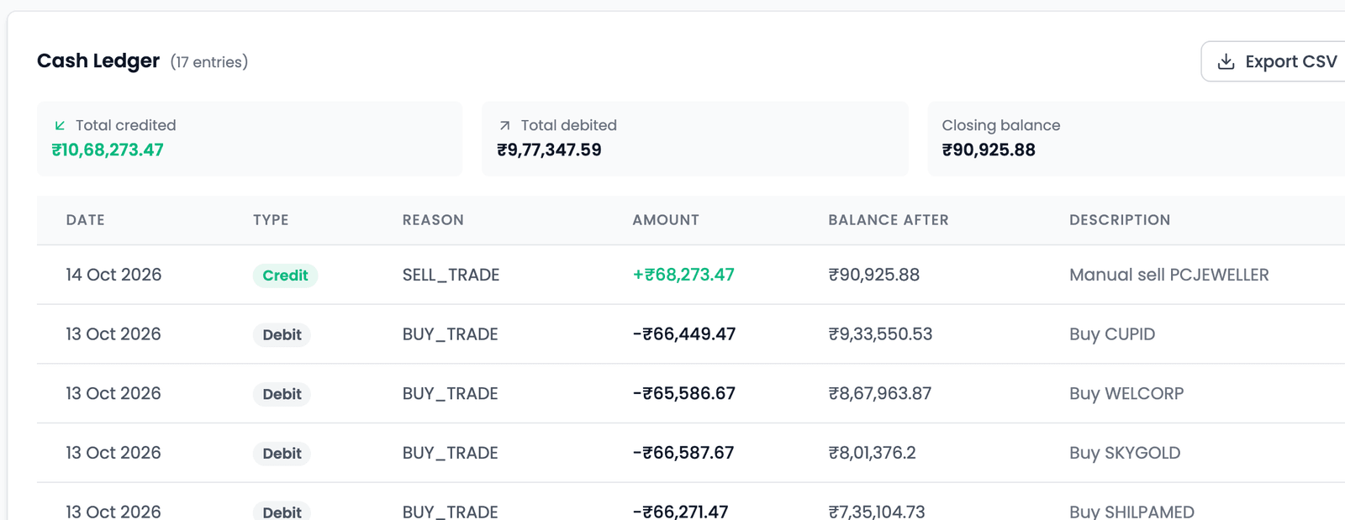Click the date in the Buy SKYGOLD row
1345x520 pixels.
pos(113,454)
